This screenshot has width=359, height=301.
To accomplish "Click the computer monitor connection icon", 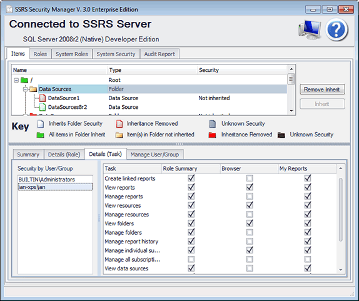I will pos(310,30).
